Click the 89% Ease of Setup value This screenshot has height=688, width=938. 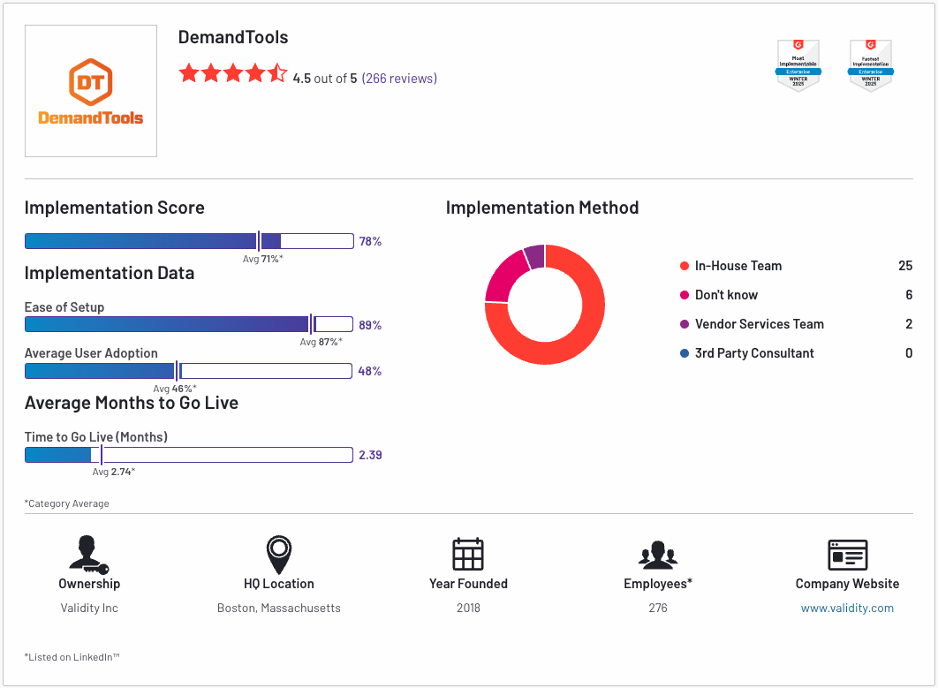pyautogui.click(x=370, y=325)
